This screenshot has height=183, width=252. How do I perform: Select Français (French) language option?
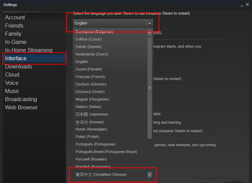90,77
